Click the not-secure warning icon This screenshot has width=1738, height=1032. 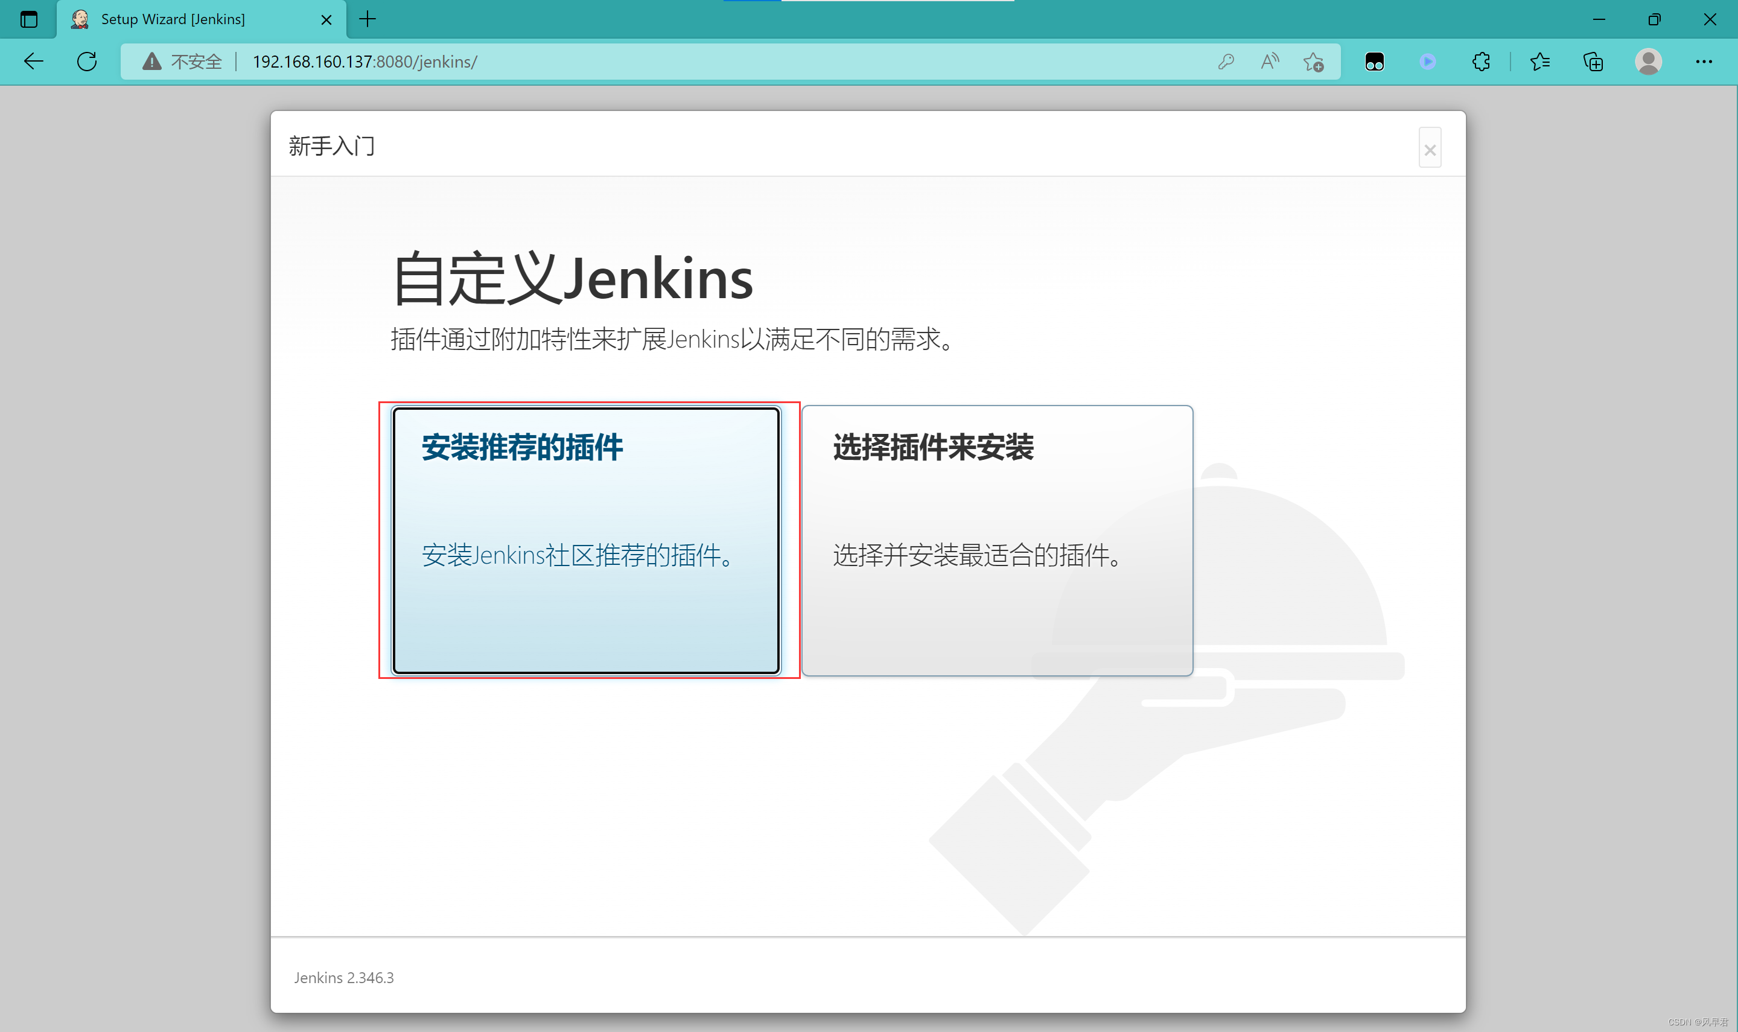pos(151,61)
